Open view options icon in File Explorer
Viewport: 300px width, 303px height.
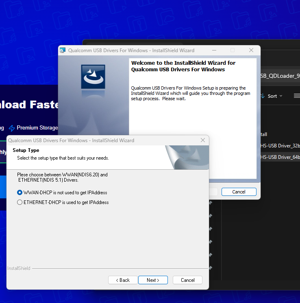(x=297, y=96)
